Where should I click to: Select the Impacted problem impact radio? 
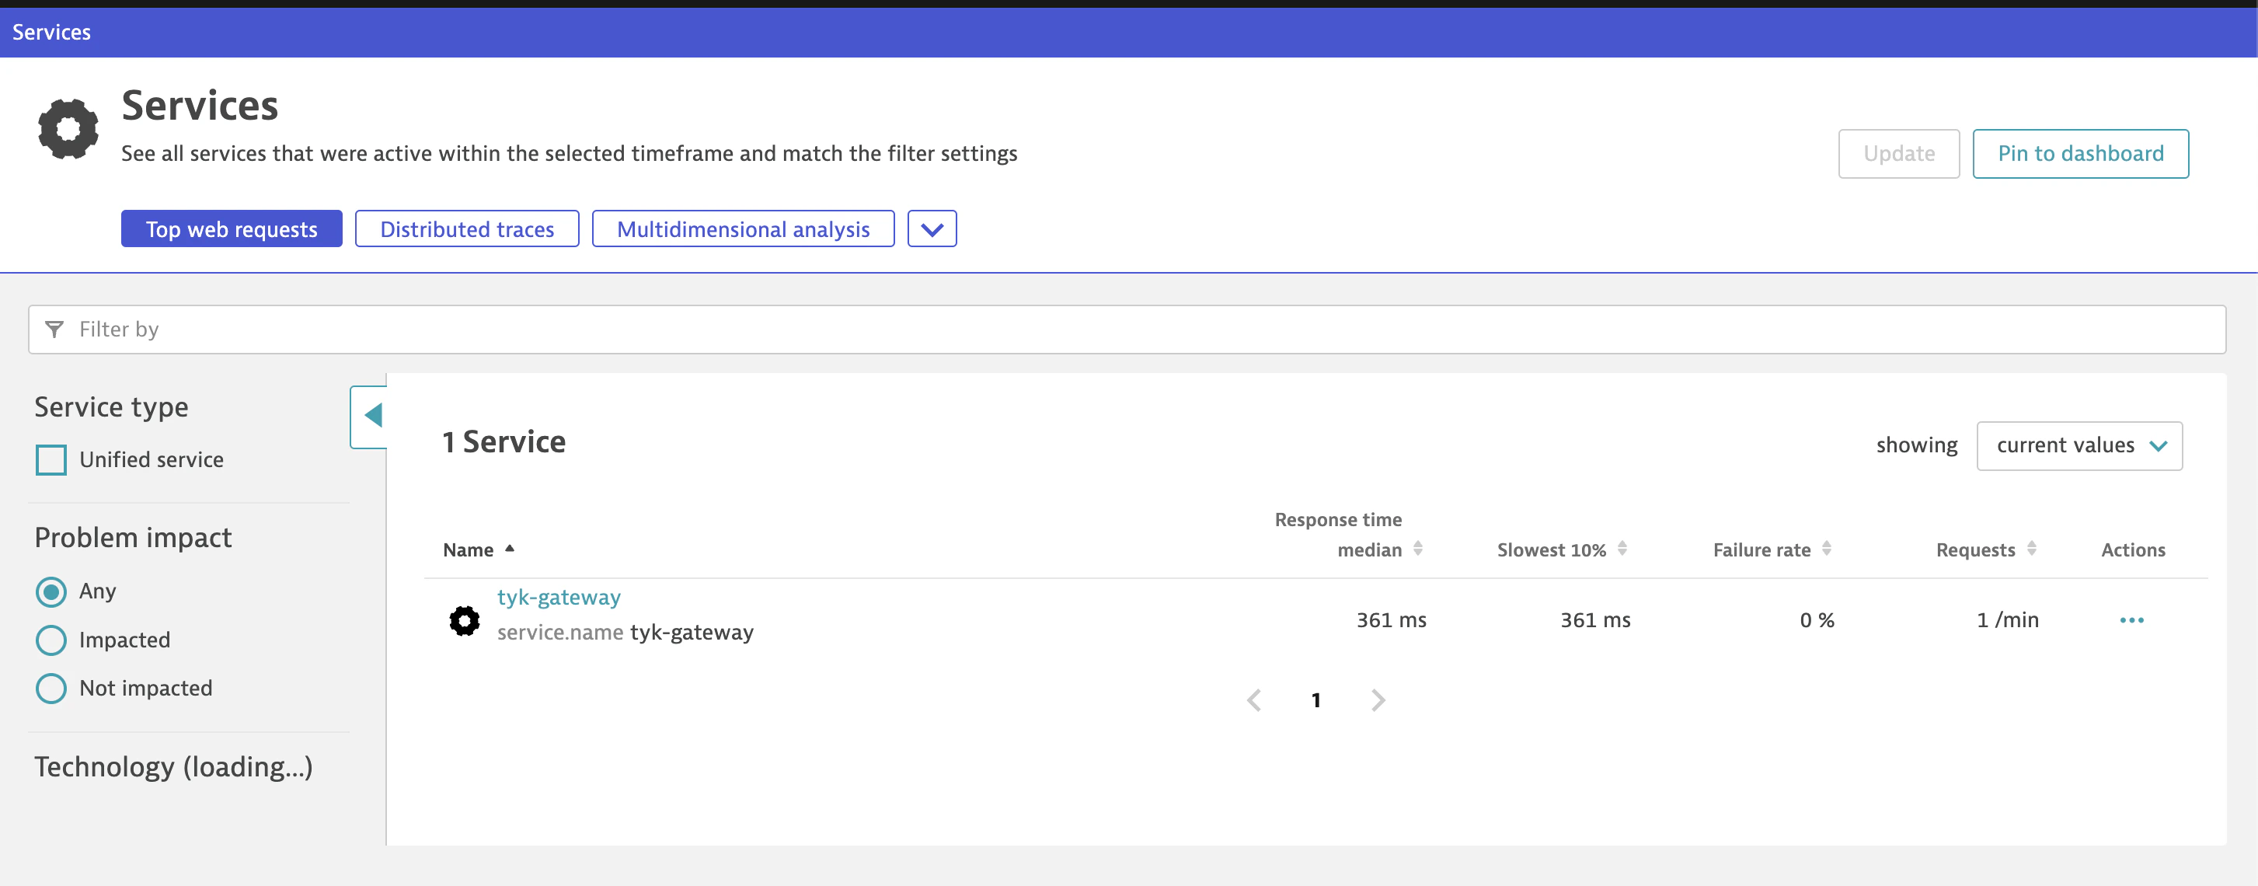pyautogui.click(x=51, y=640)
